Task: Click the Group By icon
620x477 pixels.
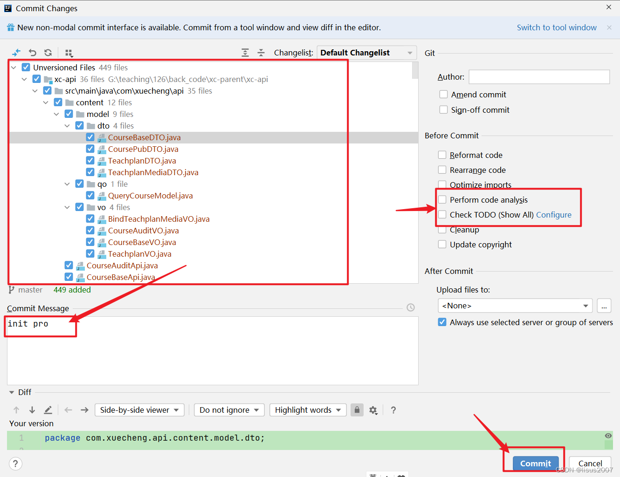Action: [69, 53]
